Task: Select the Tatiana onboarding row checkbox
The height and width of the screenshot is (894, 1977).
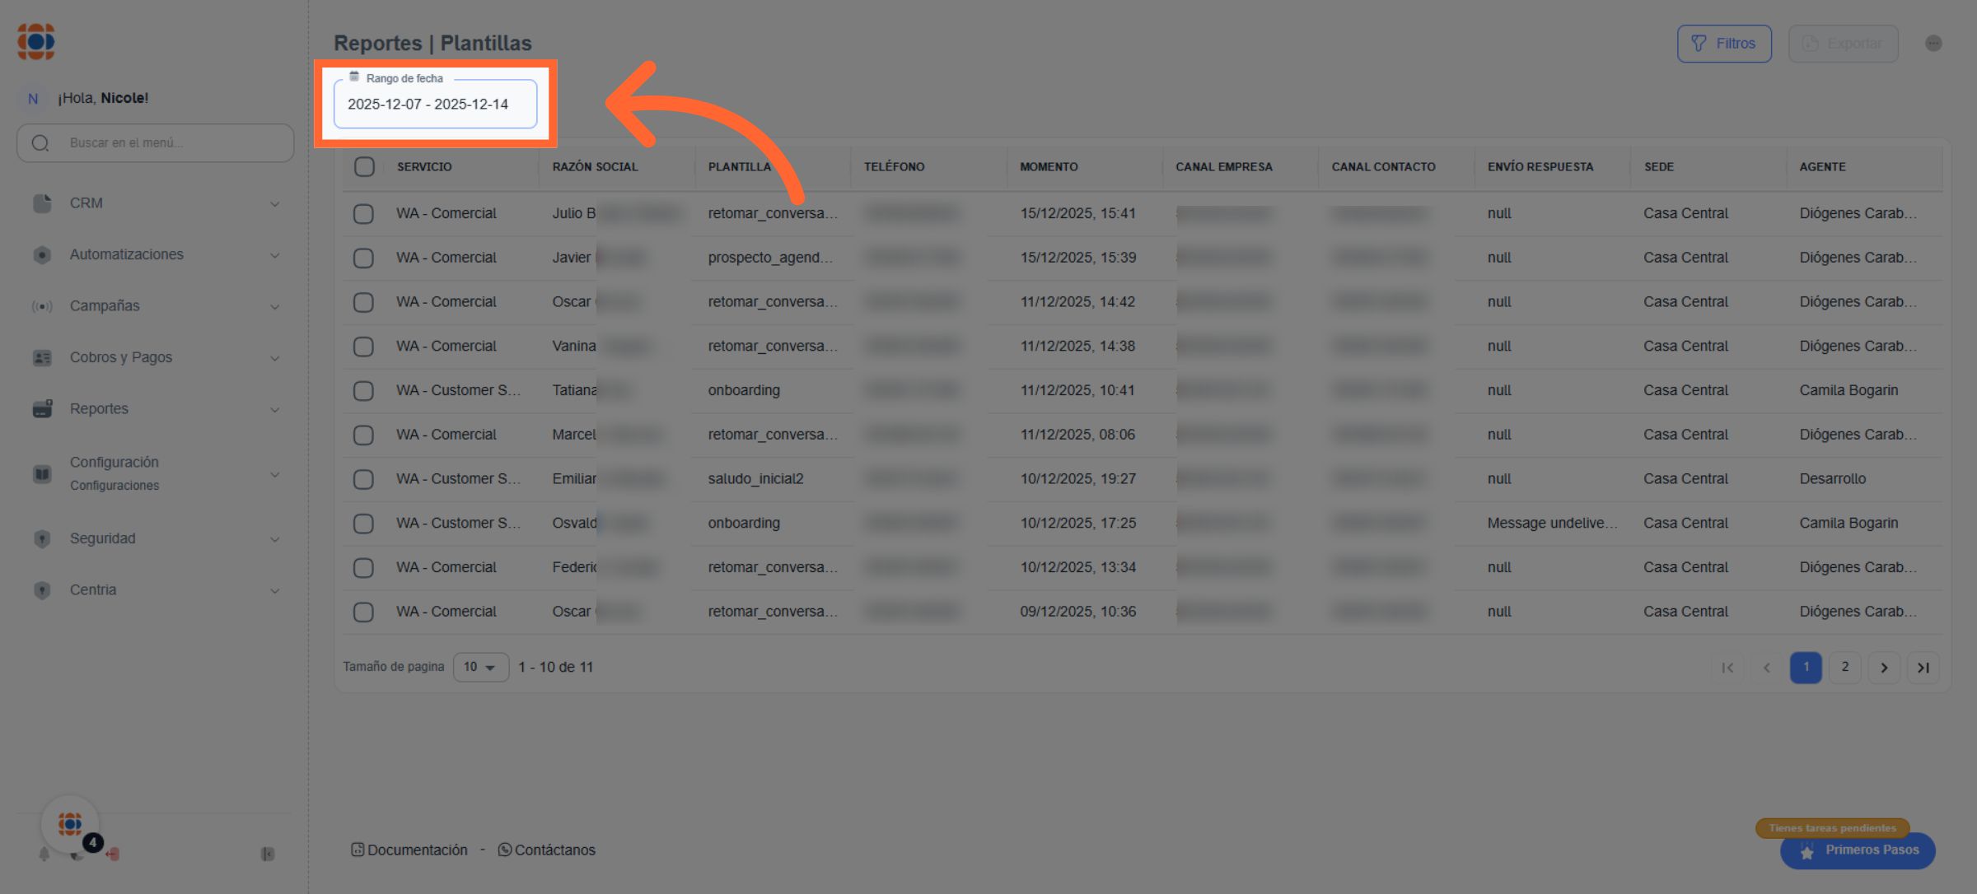Action: pyautogui.click(x=363, y=391)
